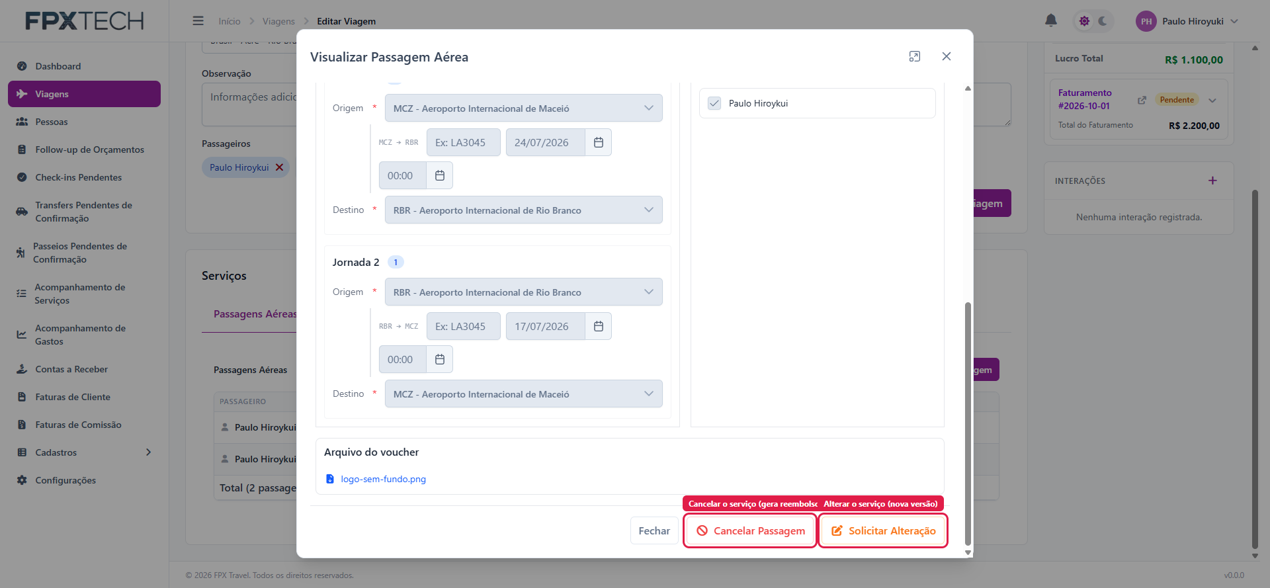
Task: Click flight number field in Jornada 2
Action: (x=463, y=326)
